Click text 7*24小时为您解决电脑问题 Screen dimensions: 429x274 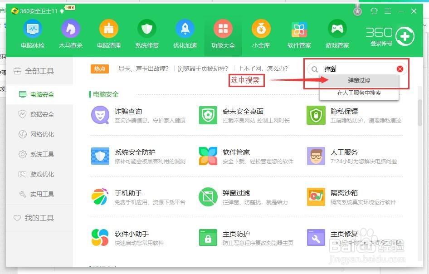click(364, 161)
